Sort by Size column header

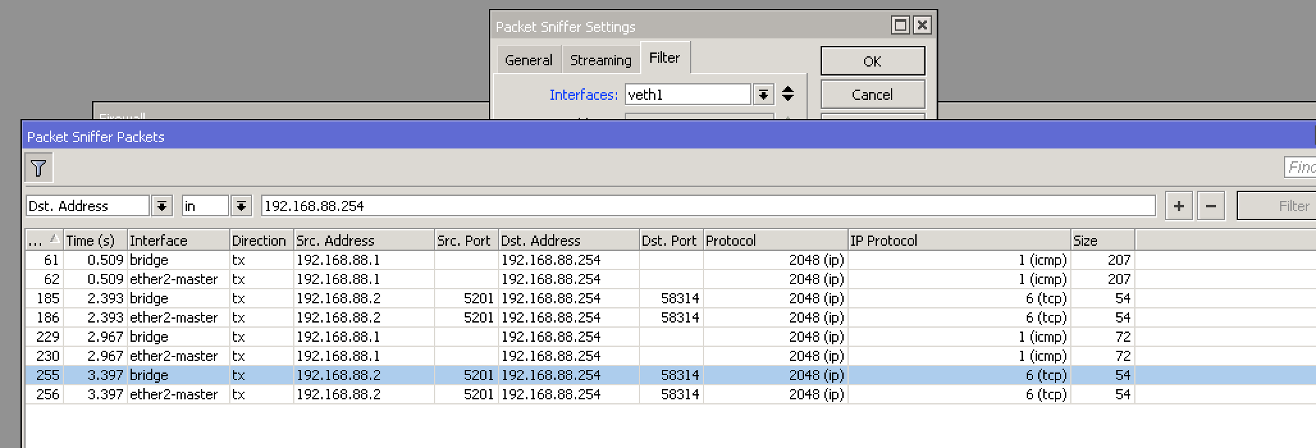pos(1102,240)
